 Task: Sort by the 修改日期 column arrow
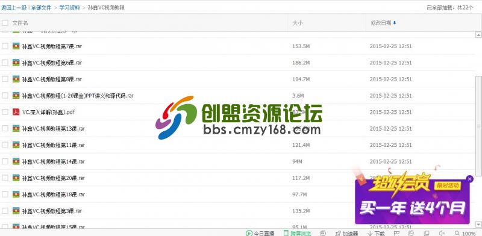(x=395, y=23)
